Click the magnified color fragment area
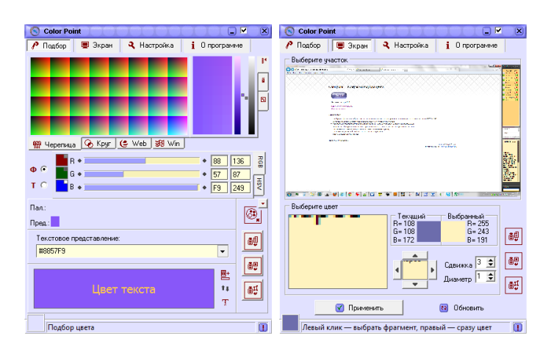 click(x=338, y=252)
